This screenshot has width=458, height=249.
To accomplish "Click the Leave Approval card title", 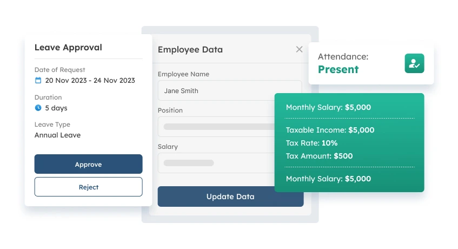I will (x=68, y=47).
